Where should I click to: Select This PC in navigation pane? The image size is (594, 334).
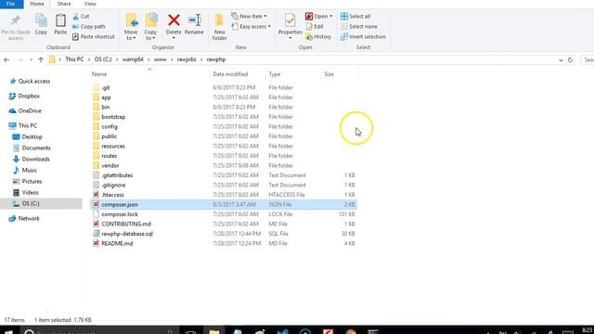pyautogui.click(x=23, y=125)
